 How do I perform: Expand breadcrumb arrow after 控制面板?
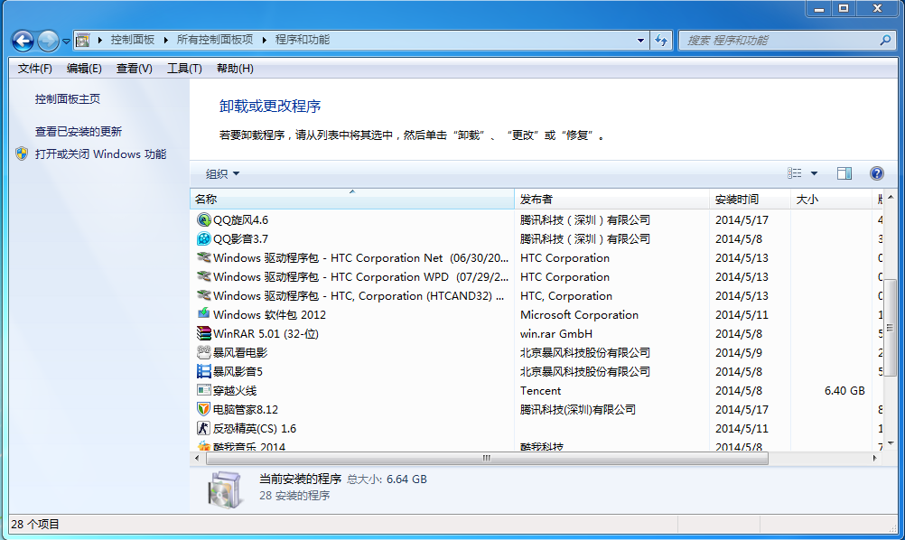coord(165,40)
